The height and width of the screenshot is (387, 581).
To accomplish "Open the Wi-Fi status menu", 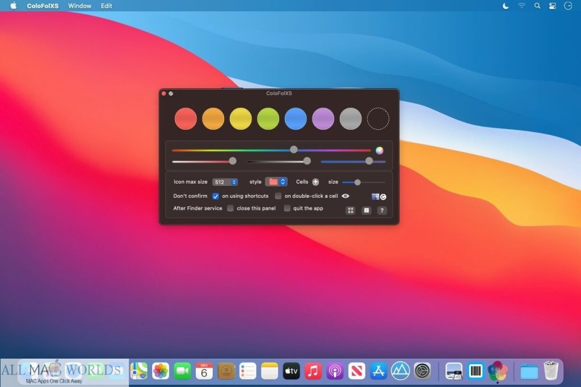I will 522,6.
